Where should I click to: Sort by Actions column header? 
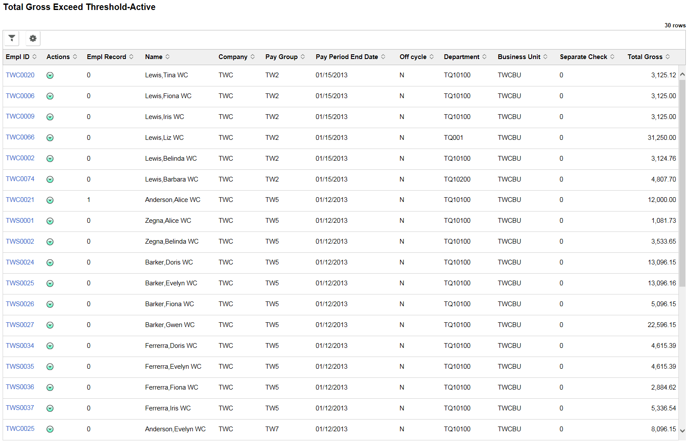[62, 57]
